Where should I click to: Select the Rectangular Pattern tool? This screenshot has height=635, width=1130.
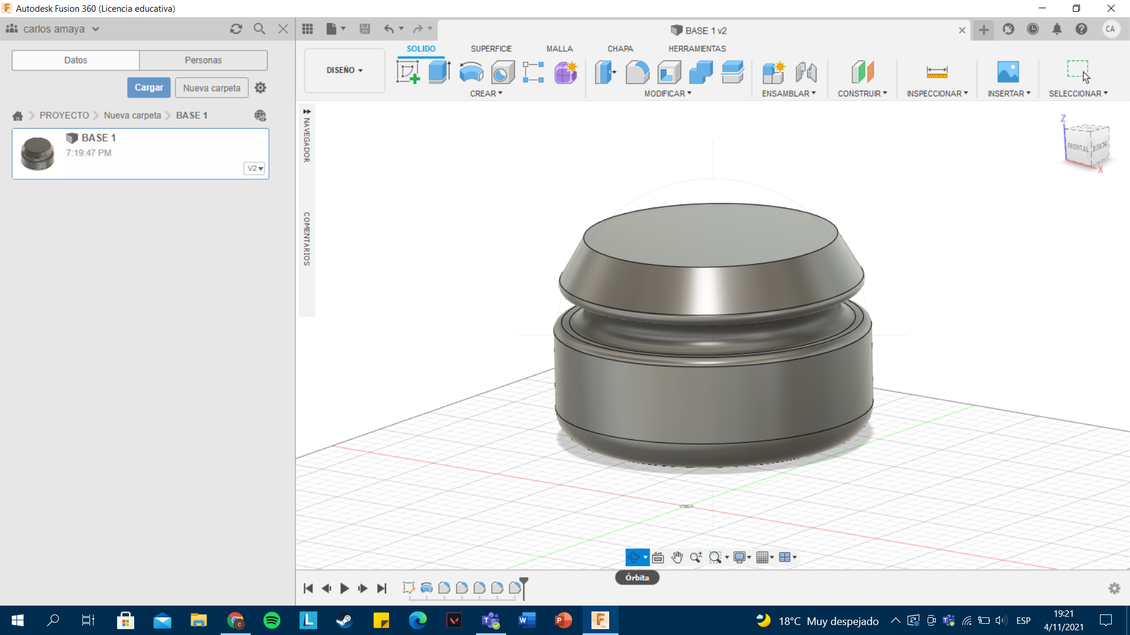point(533,72)
